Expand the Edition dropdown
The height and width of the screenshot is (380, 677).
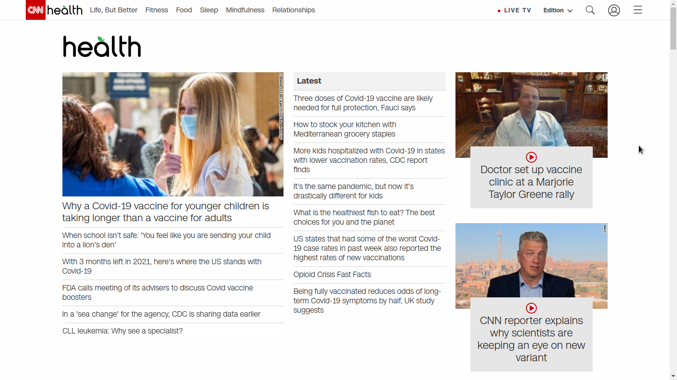click(558, 10)
